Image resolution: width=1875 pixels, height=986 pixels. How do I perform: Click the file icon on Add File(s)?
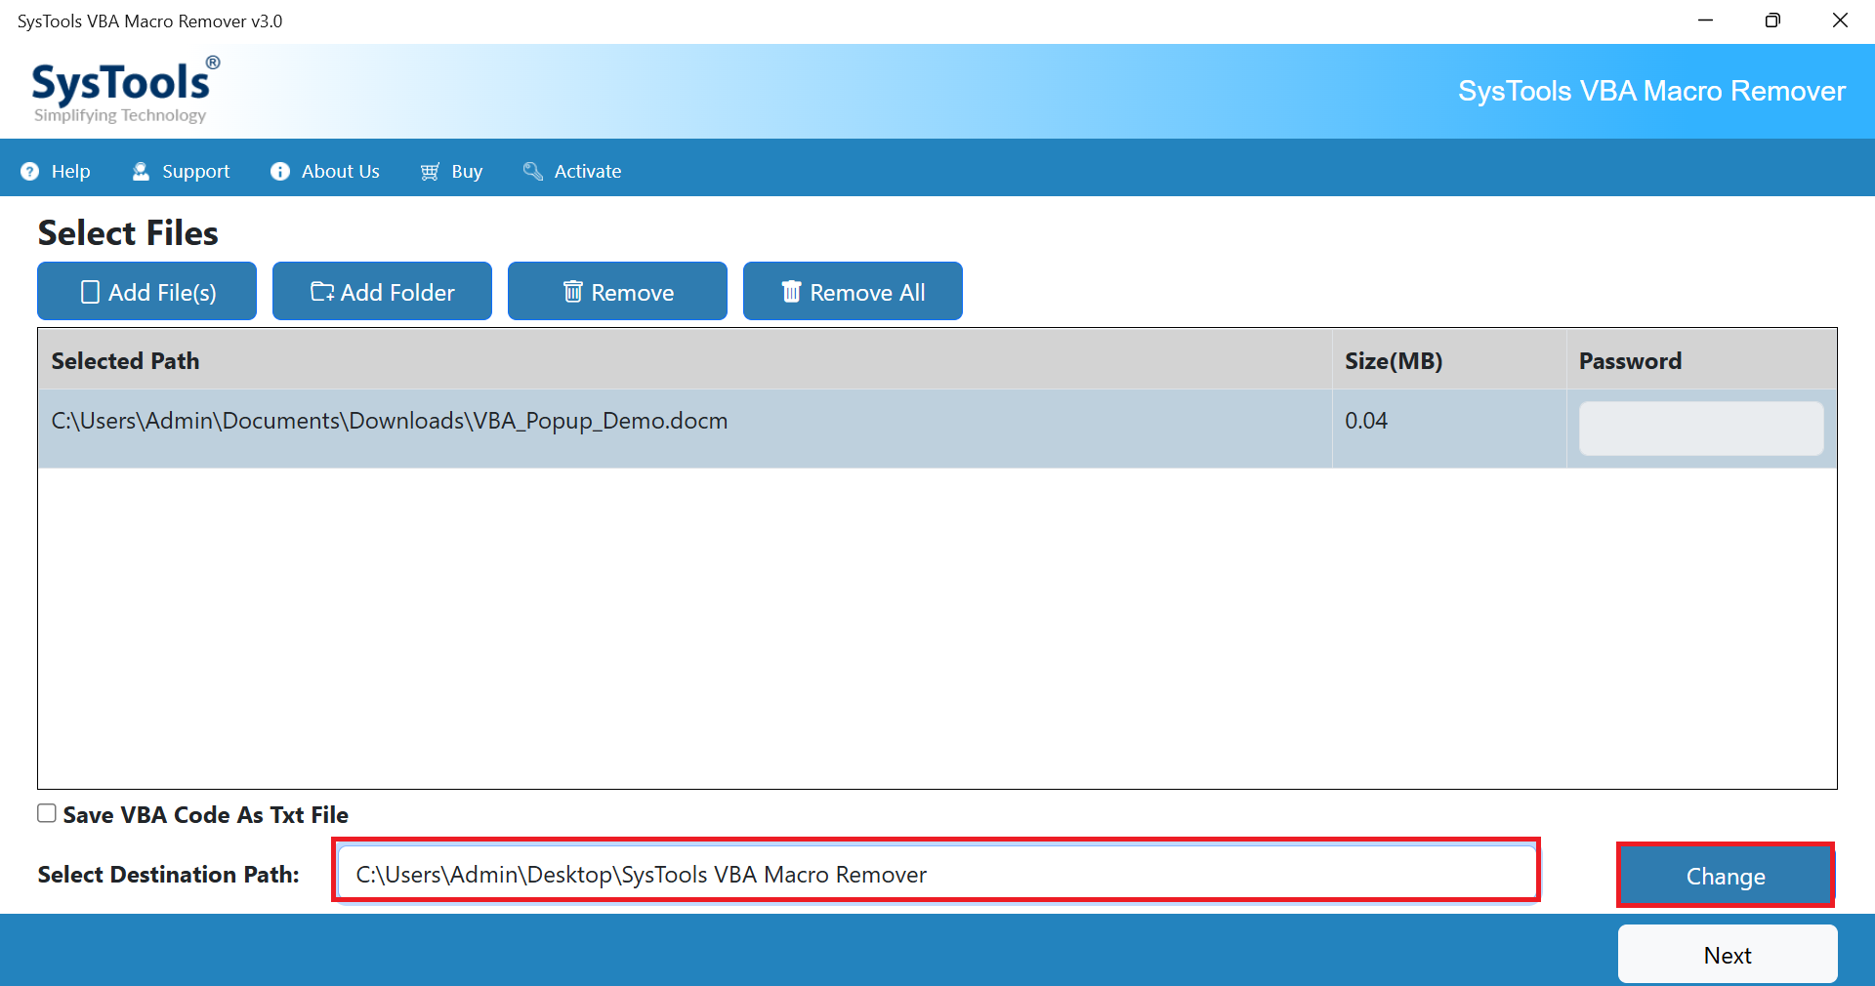(90, 292)
